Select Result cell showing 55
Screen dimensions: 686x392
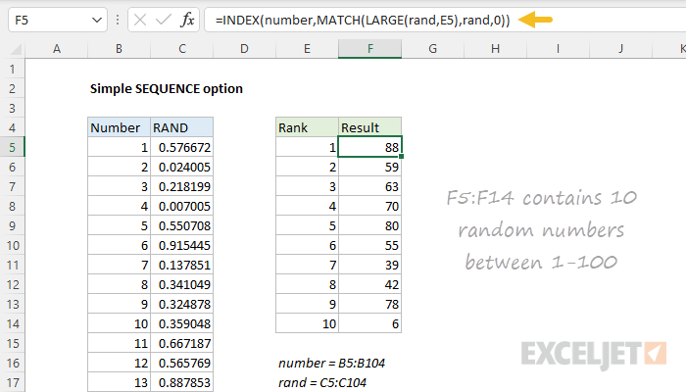(370, 245)
